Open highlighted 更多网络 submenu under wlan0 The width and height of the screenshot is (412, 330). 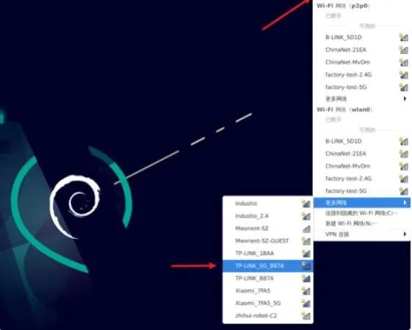coord(362,203)
